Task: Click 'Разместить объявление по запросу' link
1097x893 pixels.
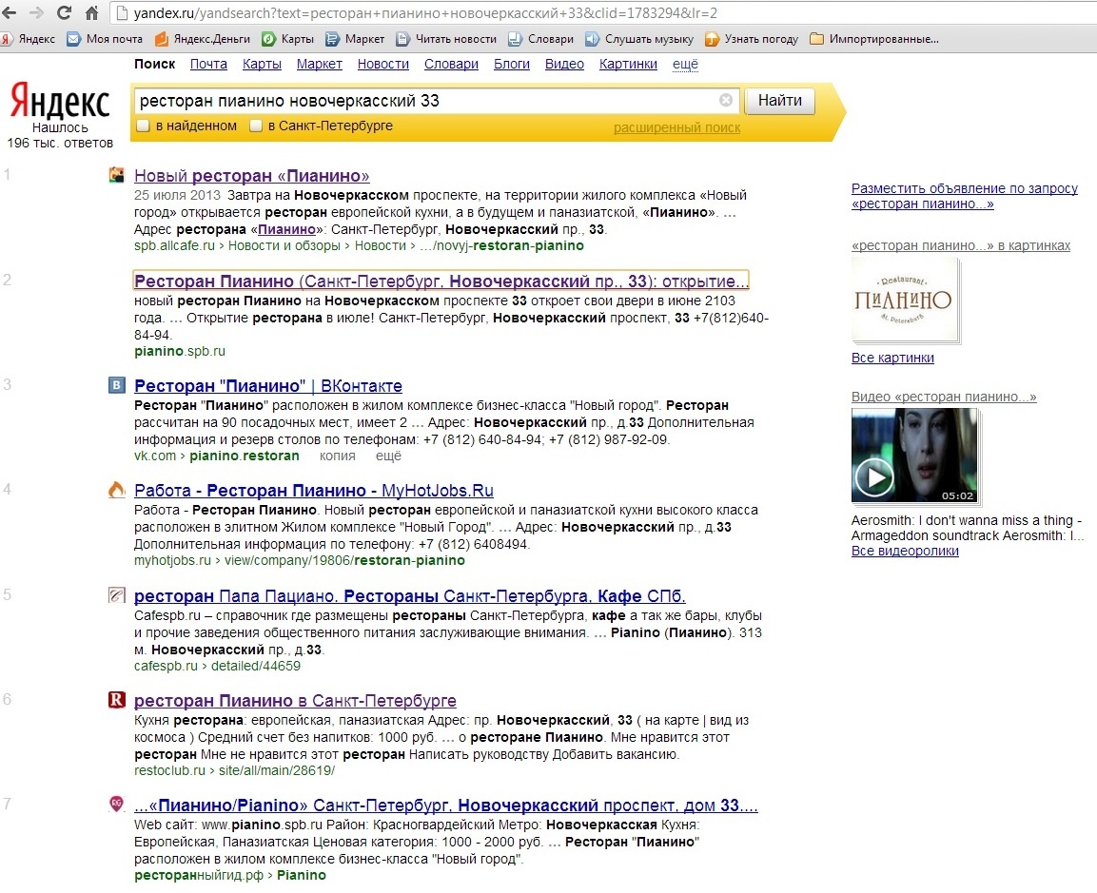Action: [964, 196]
